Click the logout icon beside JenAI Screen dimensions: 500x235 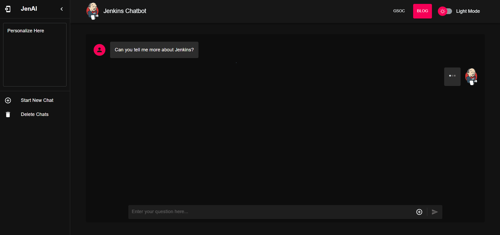(8, 9)
